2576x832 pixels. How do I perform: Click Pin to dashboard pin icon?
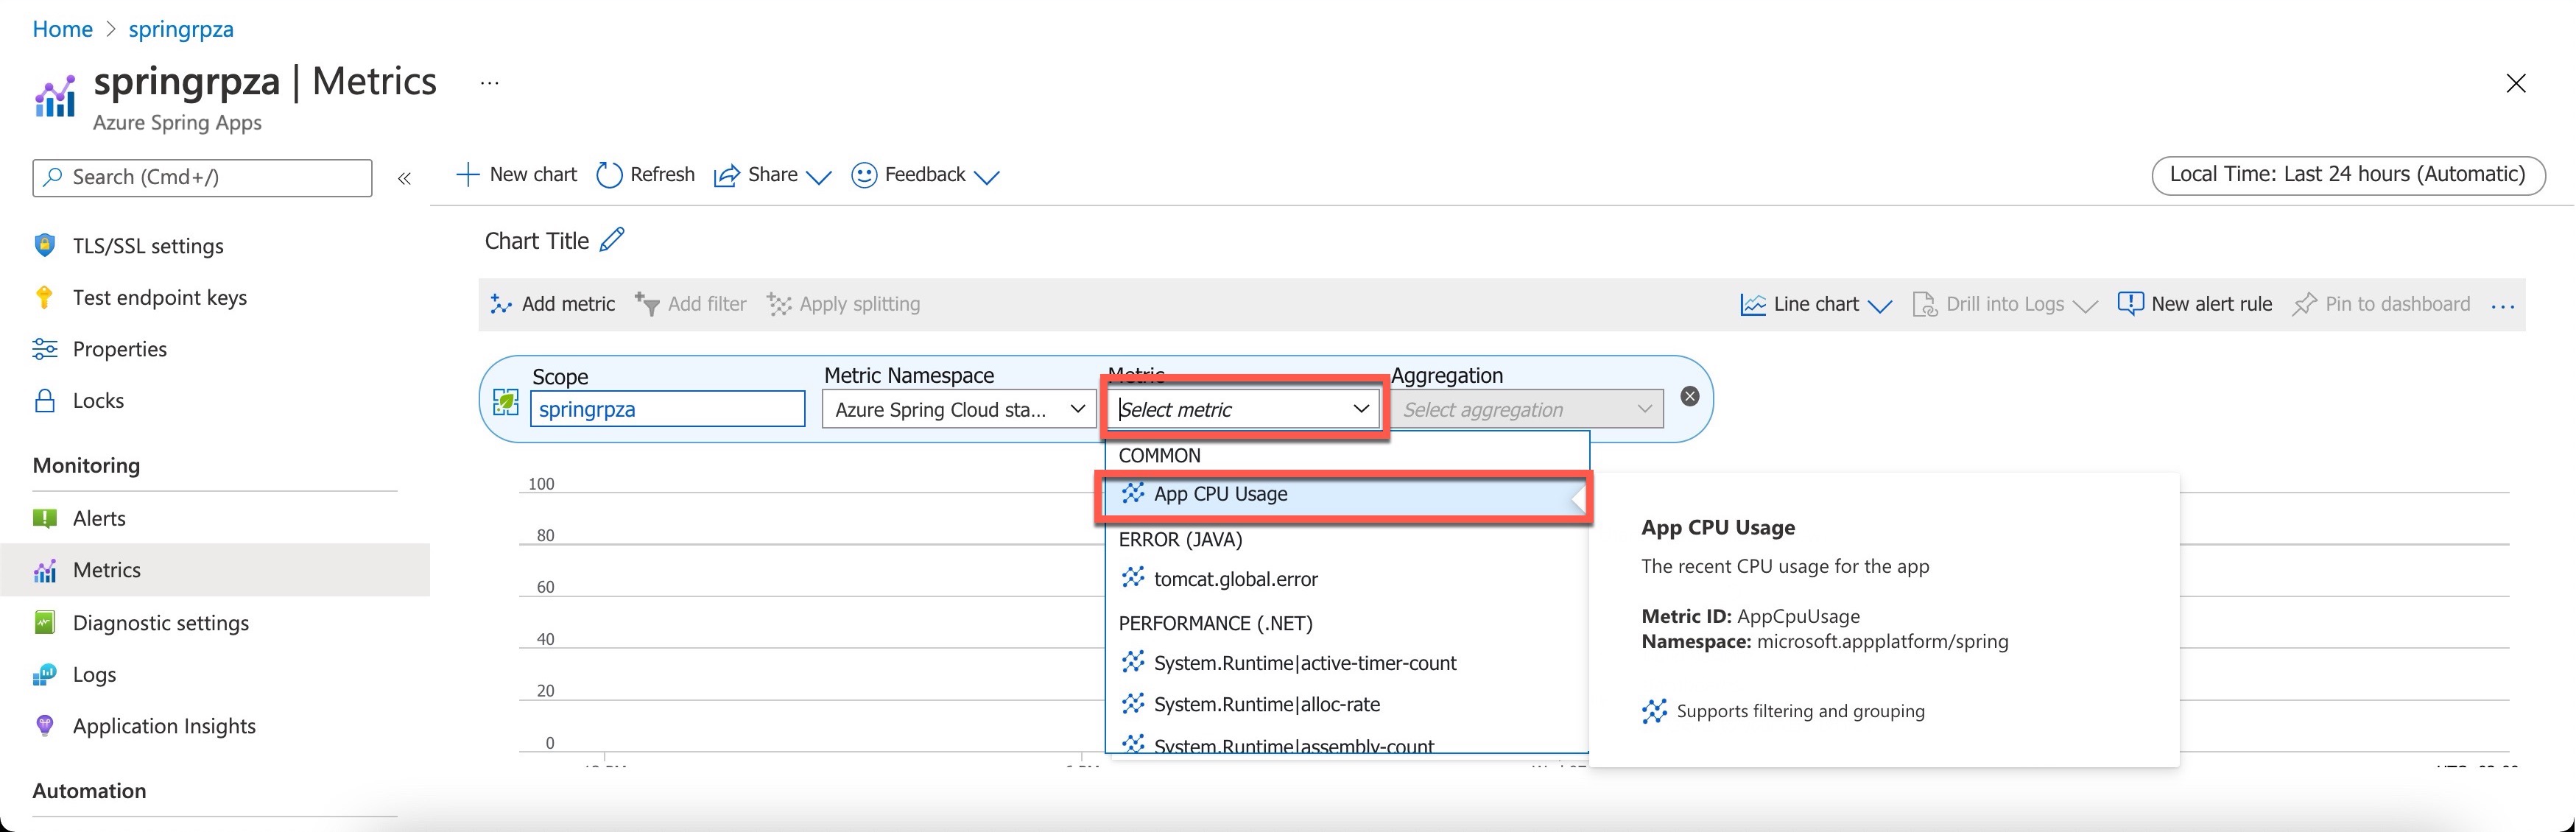click(2304, 304)
